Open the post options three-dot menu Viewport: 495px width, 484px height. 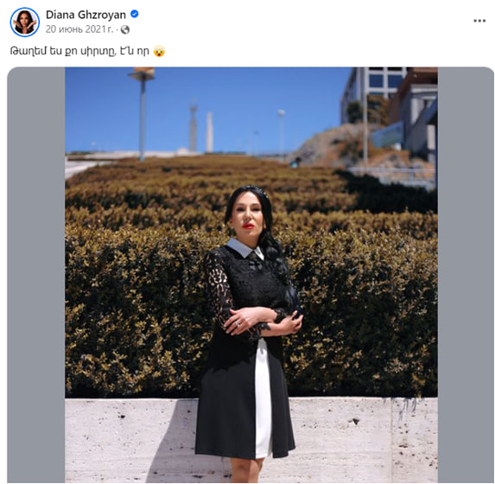coord(479,21)
